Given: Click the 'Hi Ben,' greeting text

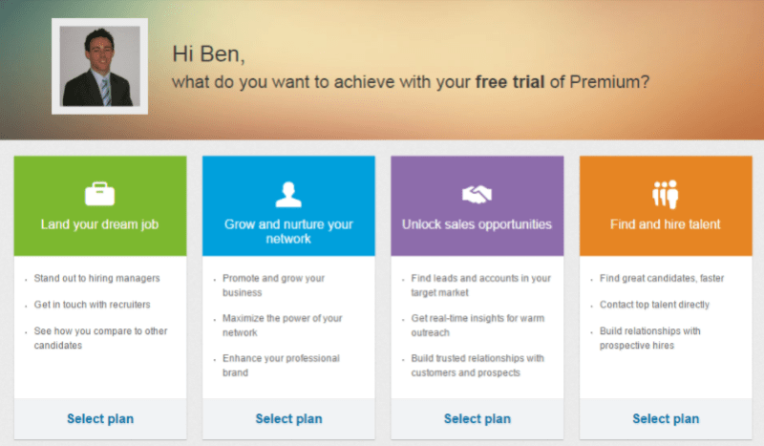Looking at the screenshot, I should 215,53.
